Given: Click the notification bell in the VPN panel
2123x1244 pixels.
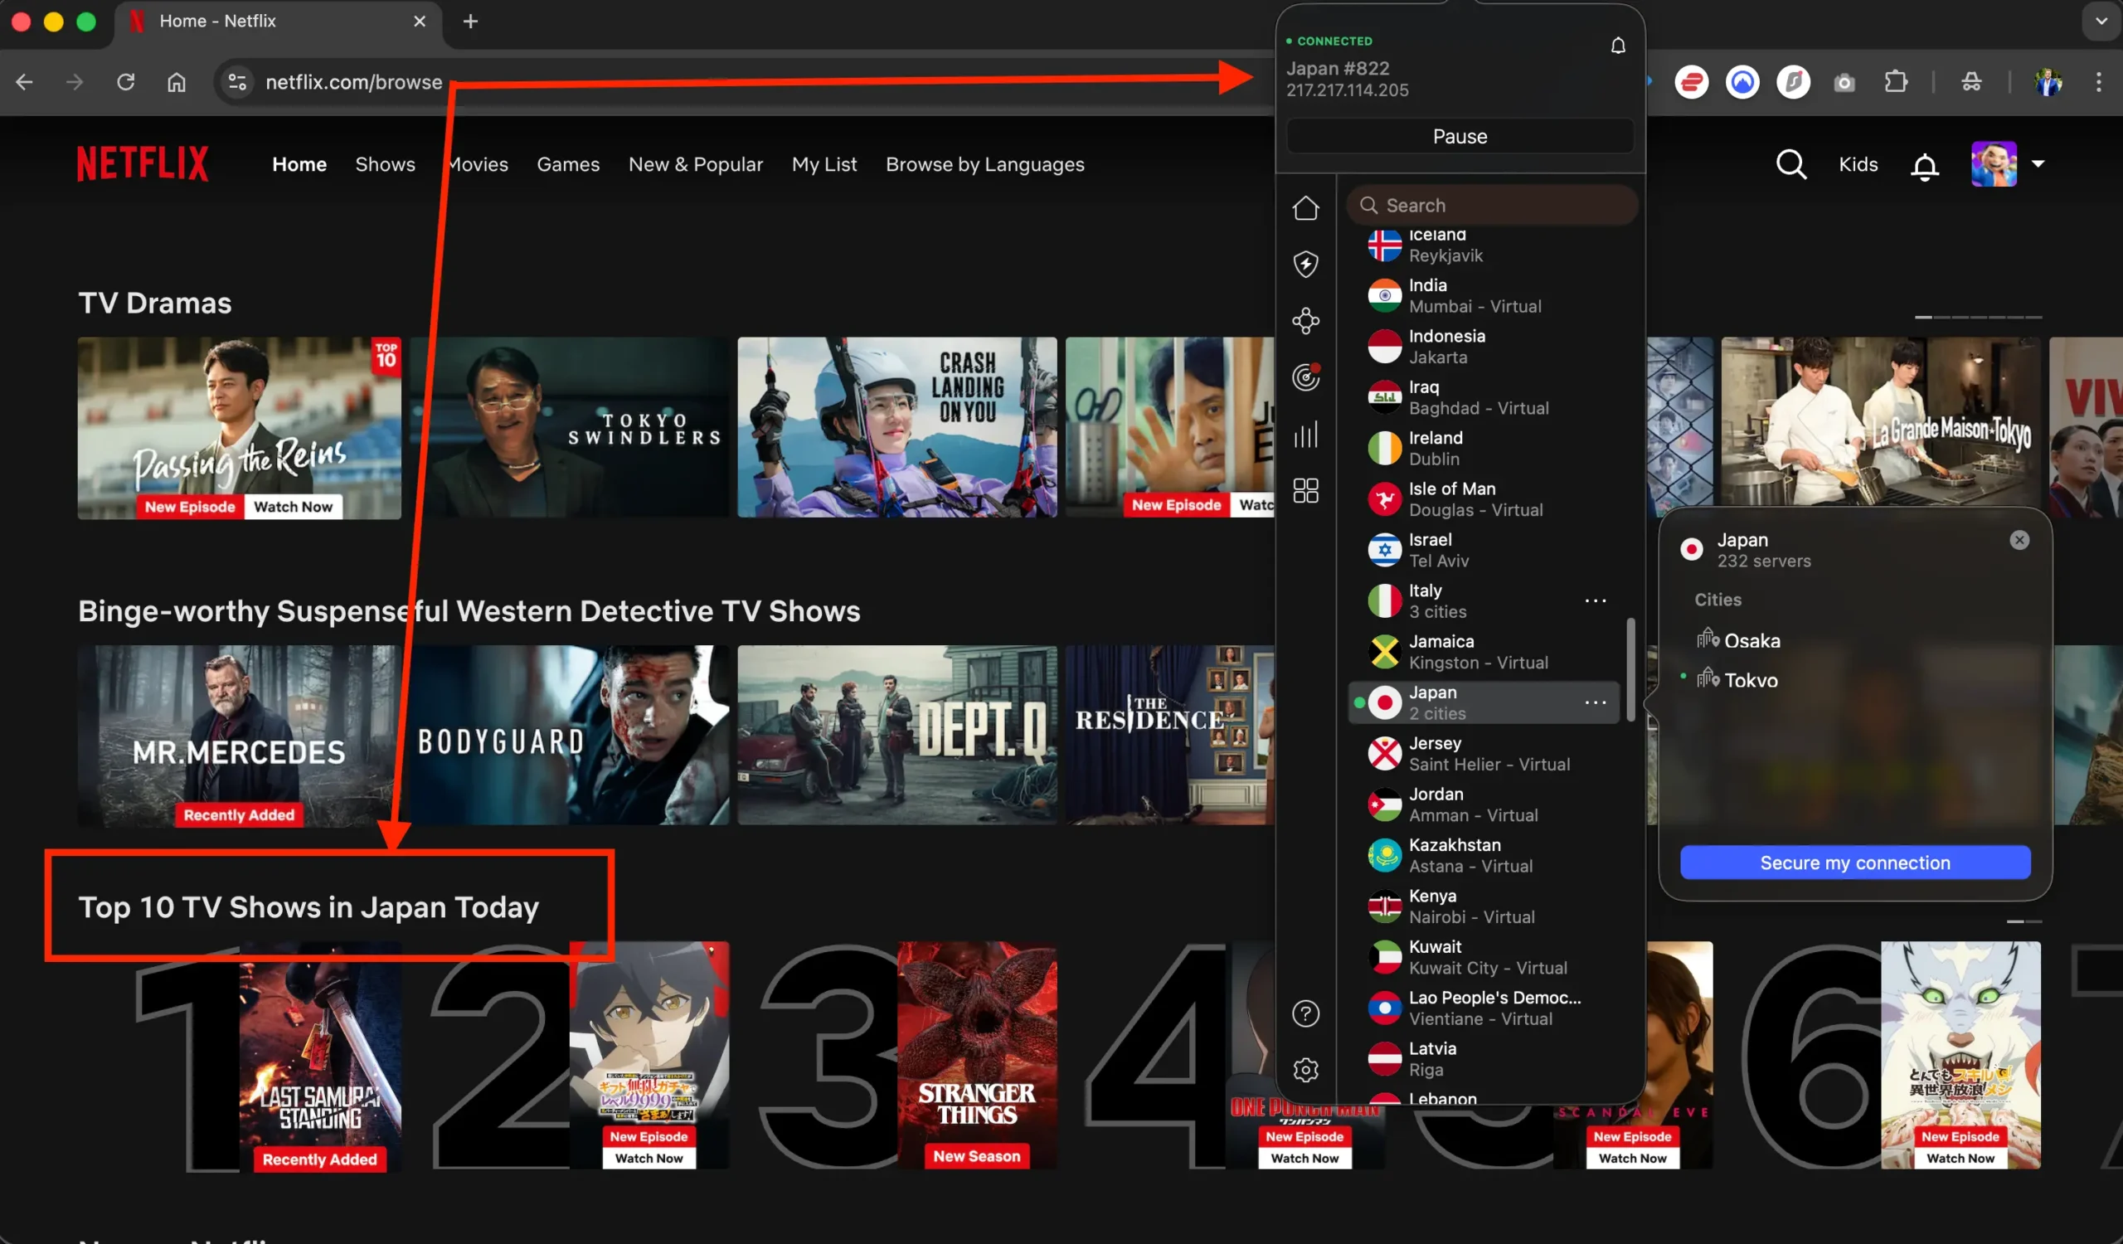Looking at the screenshot, I should coord(1617,45).
